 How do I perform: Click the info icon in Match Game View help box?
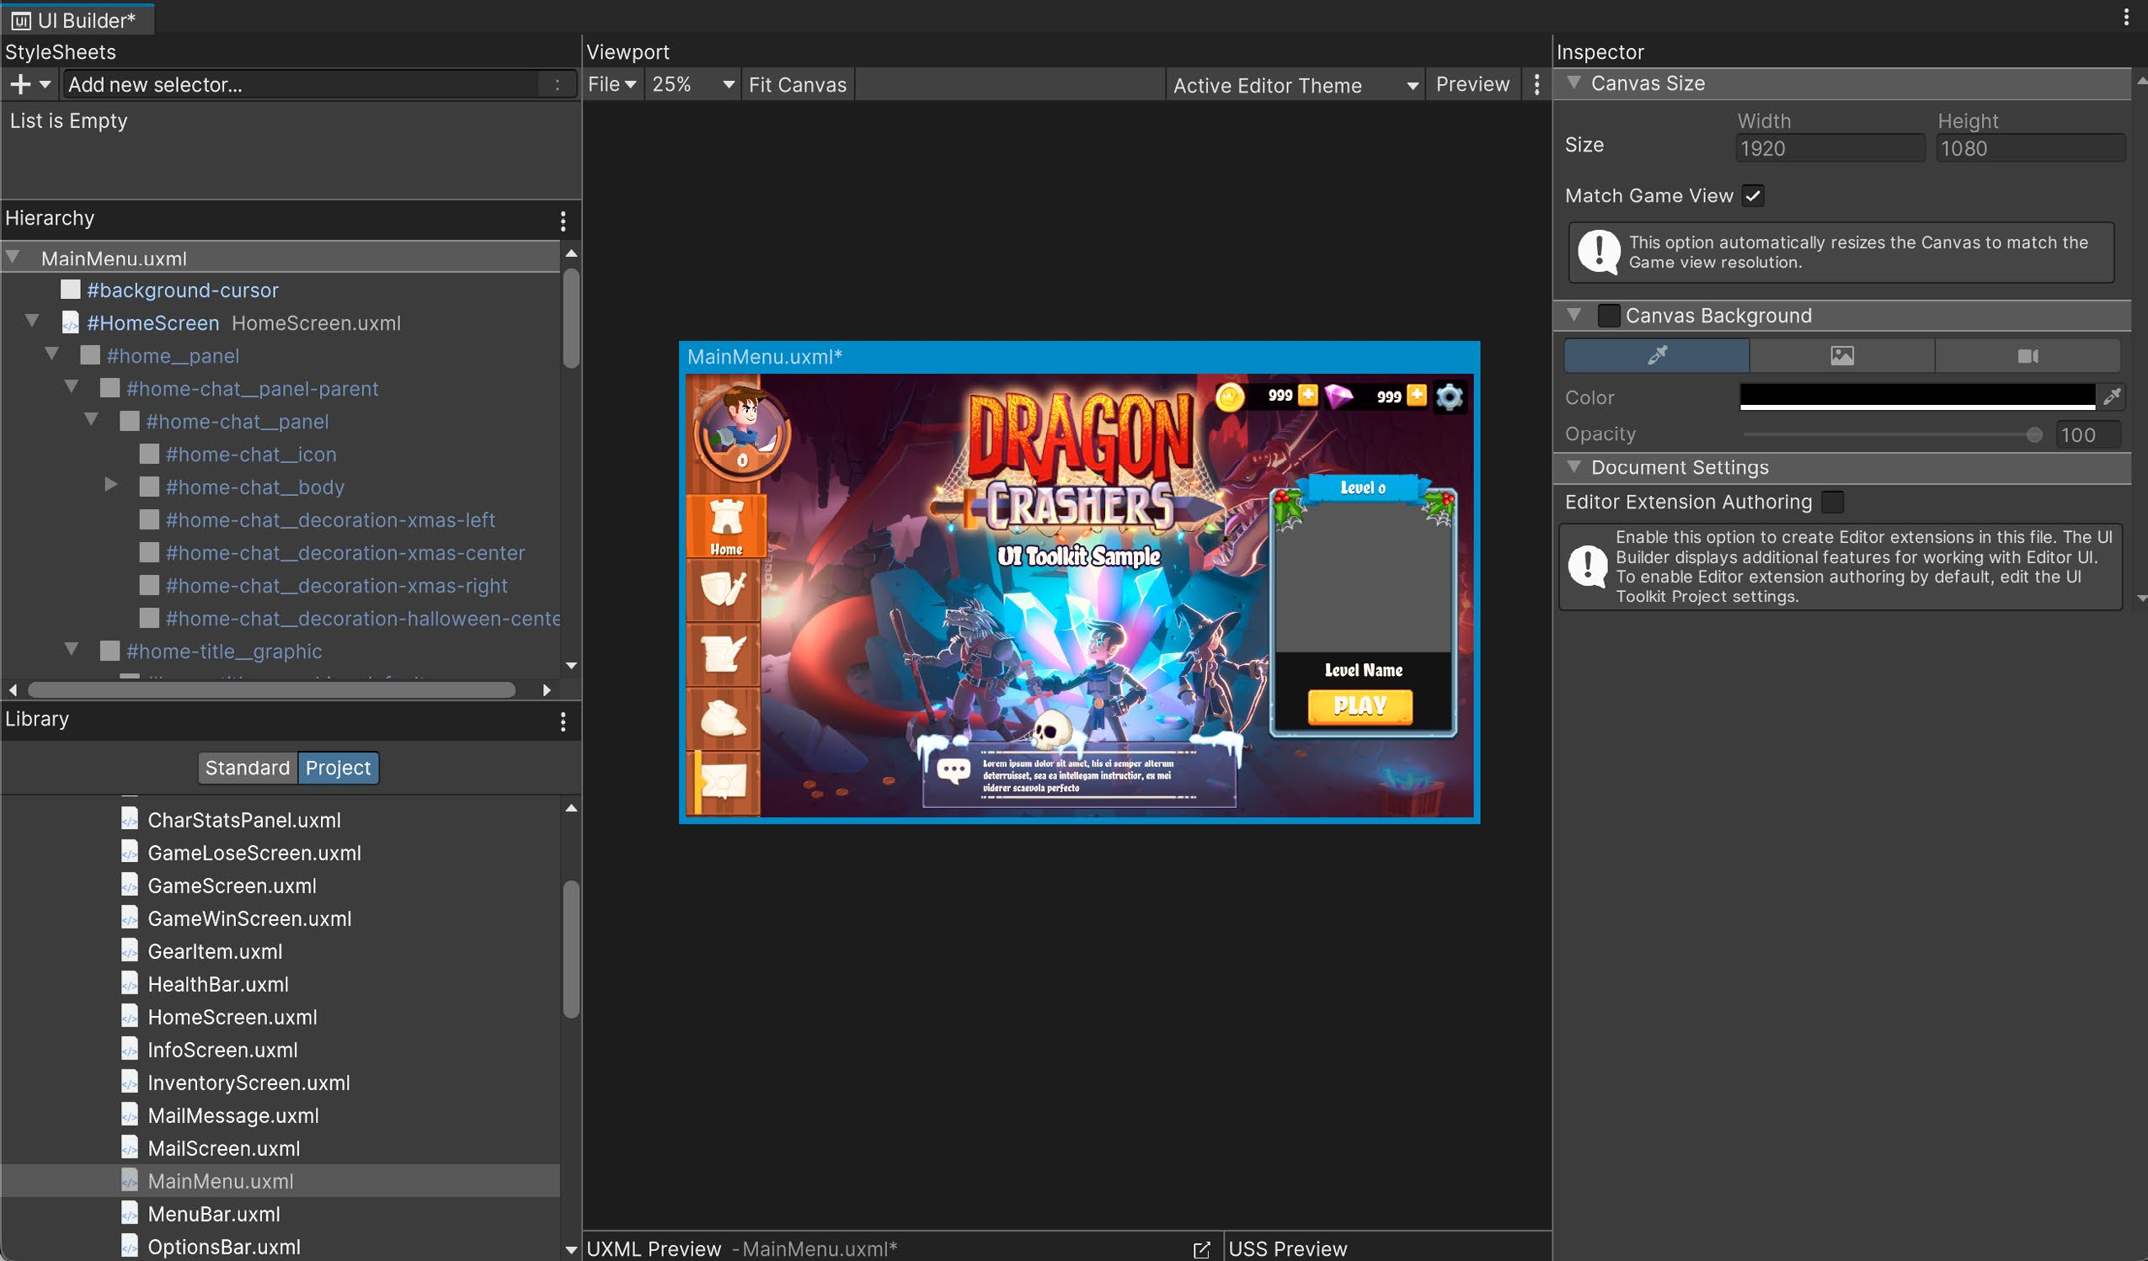tap(1599, 252)
